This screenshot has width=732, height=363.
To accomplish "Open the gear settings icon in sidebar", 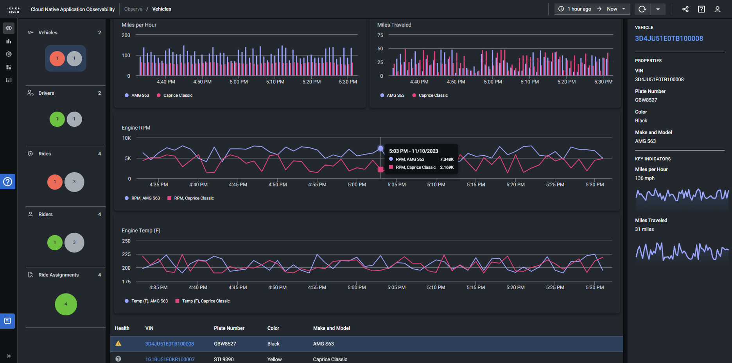I will tap(9, 54).
